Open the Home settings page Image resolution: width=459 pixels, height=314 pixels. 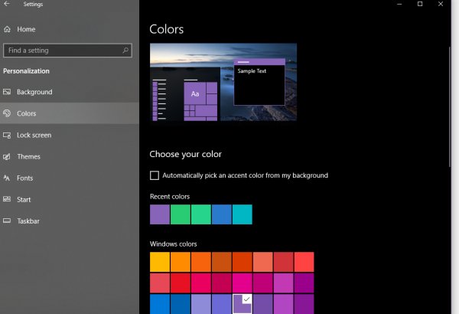point(70,29)
